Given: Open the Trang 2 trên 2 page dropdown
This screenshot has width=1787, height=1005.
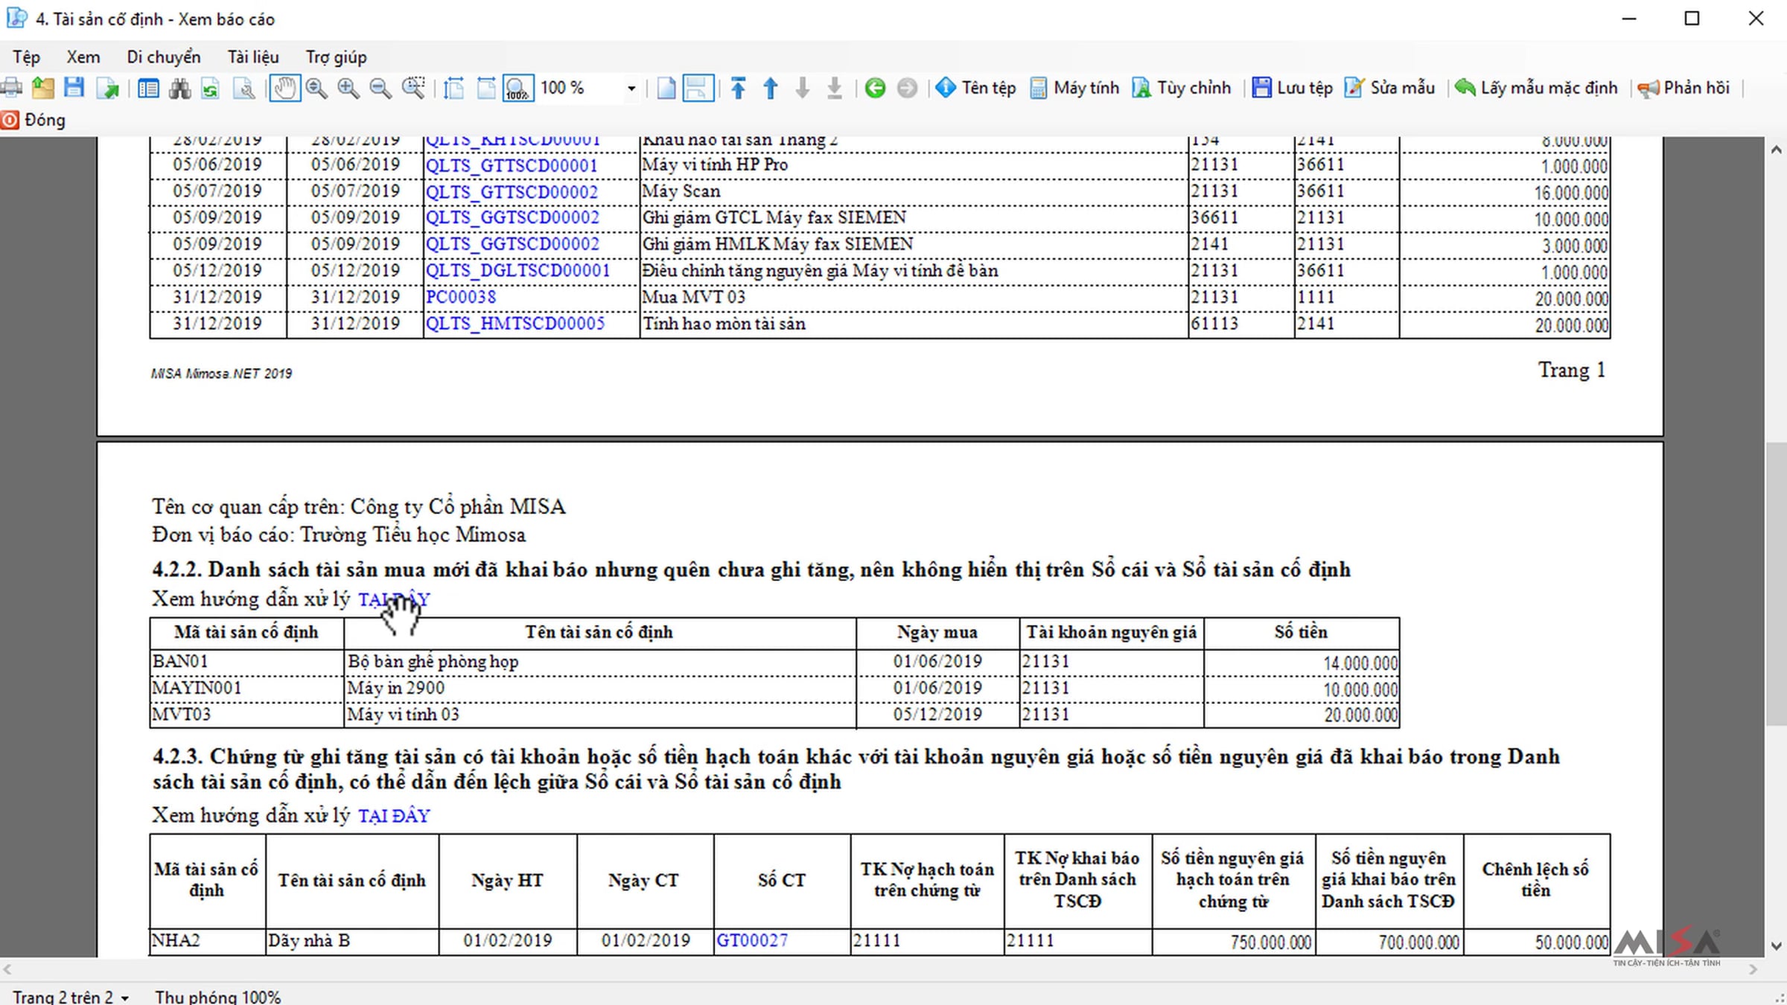Looking at the screenshot, I should click(71, 996).
